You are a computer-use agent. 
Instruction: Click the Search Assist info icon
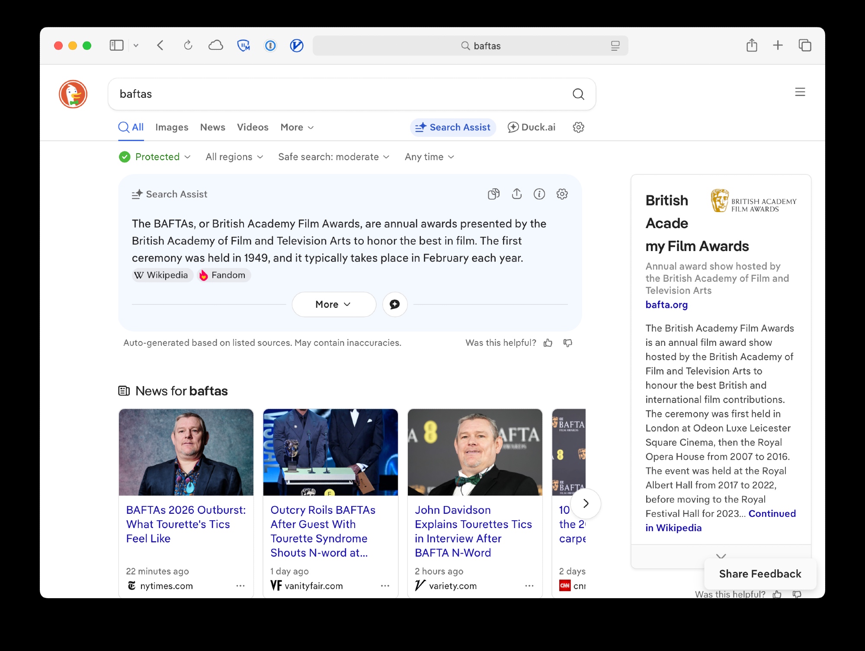pyautogui.click(x=539, y=194)
